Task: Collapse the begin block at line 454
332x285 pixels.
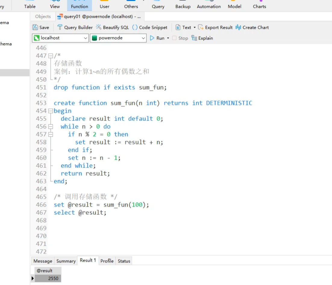Action: click(51, 111)
